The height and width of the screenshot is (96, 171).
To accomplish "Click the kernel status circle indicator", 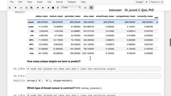I will 162,2.
